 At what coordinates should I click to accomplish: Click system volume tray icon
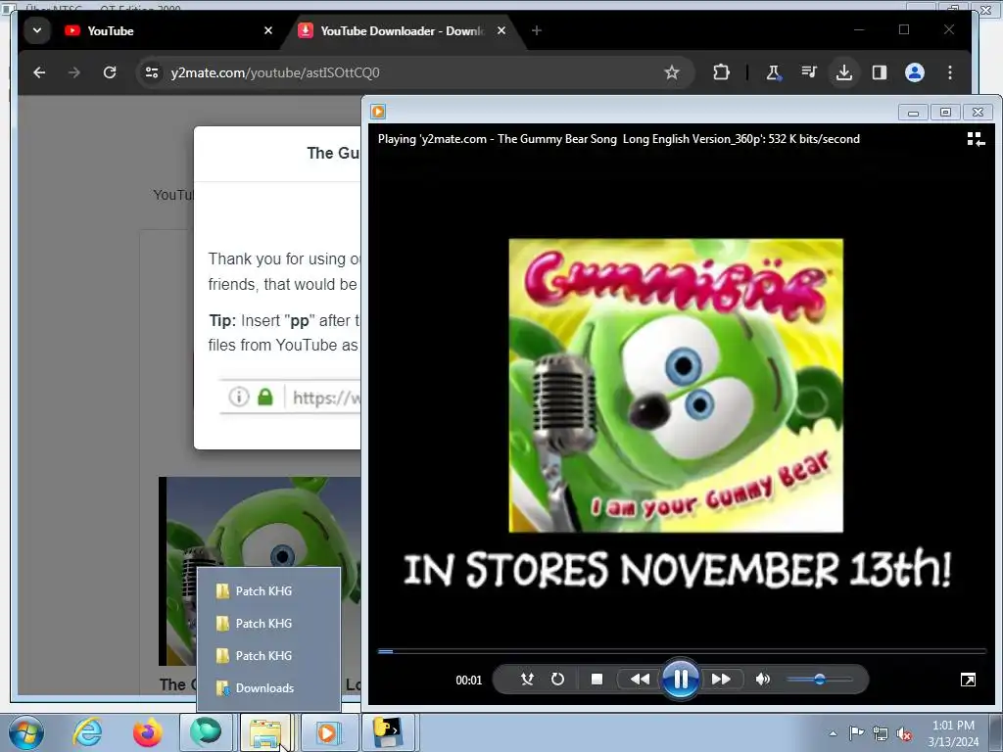pyautogui.click(x=904, y=733)
